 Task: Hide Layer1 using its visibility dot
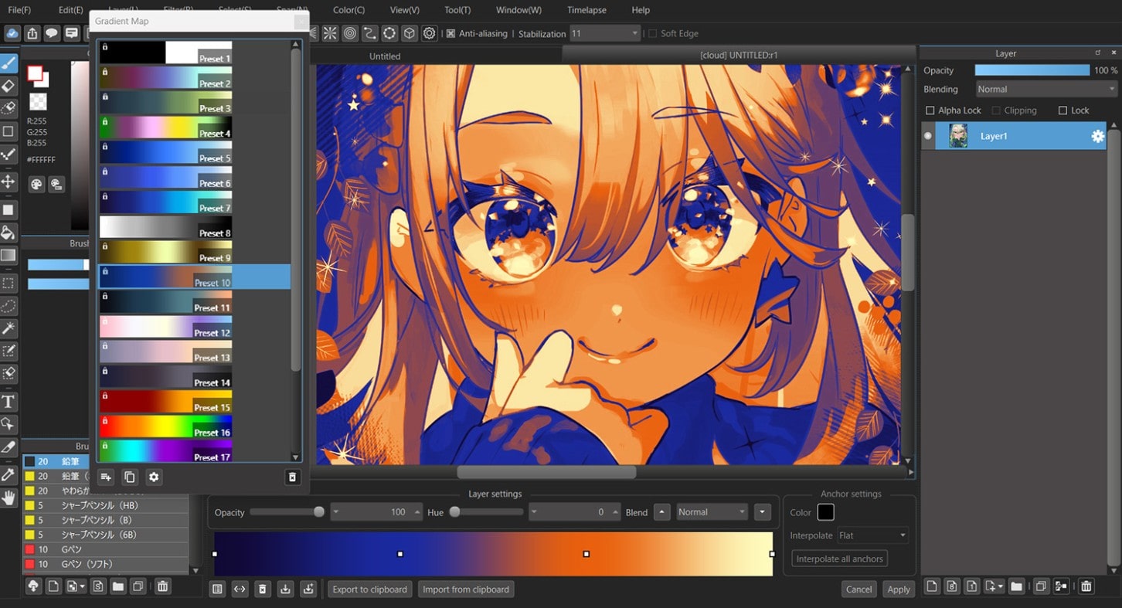coord(928,136)
